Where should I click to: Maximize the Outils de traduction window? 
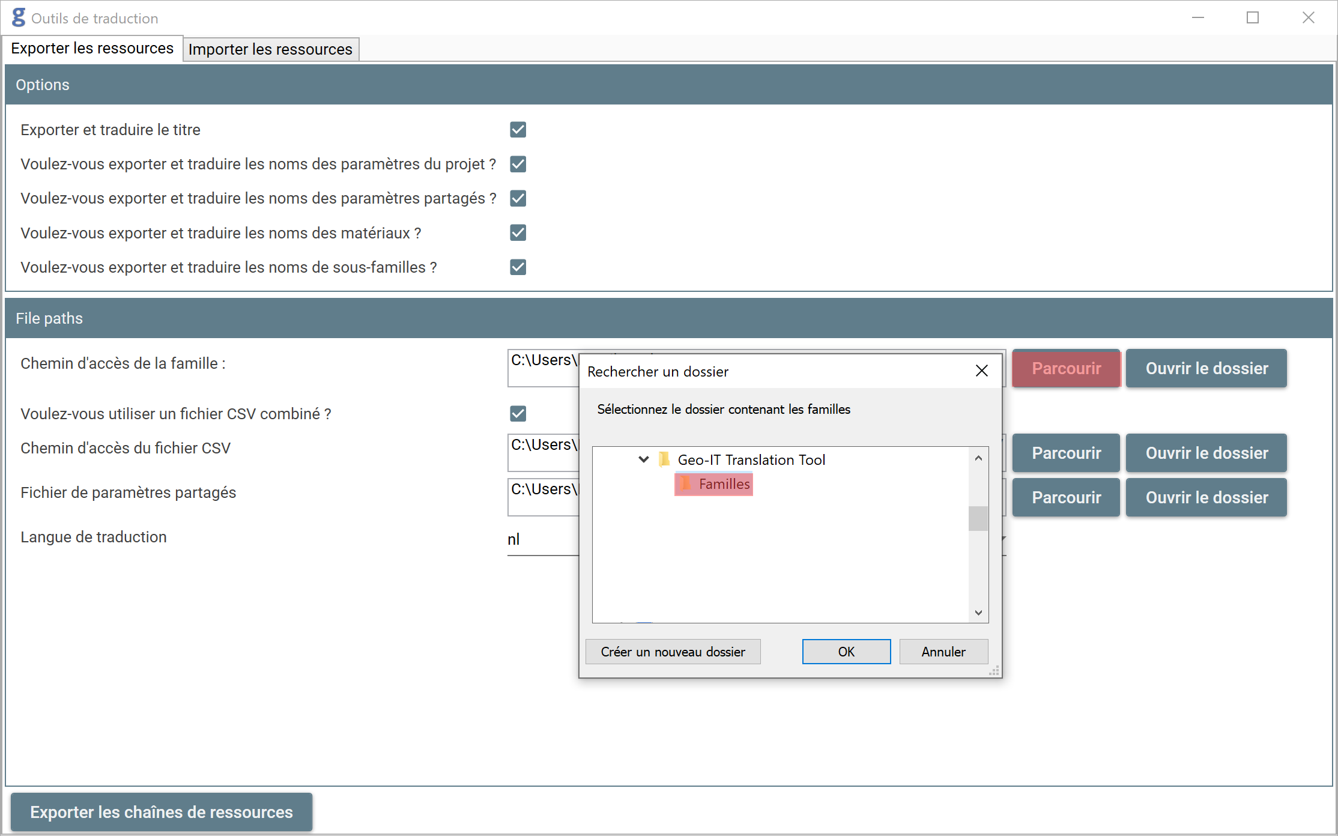pos(1252,18)
